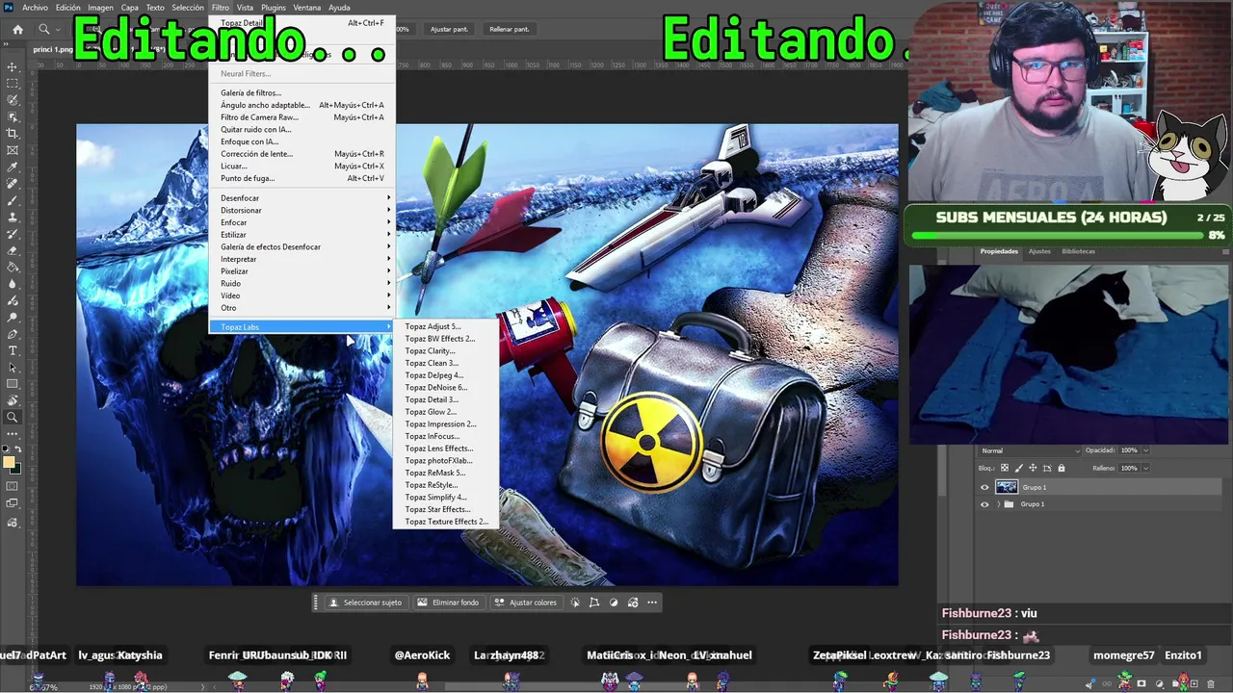The height and width of the screenshot is (693, 1233).
Task: Toggle Quick Mask mode in toolbar
Action: coord(13,487)
